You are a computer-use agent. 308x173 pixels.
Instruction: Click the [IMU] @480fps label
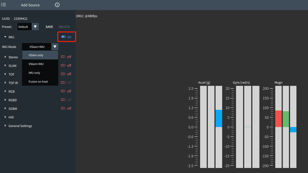pyautogui.click(x=87, y=16)
